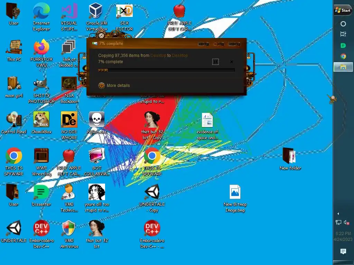Cancel the copy with the X button
This screenshot has height=265, width=354.
tap(231, 62)
